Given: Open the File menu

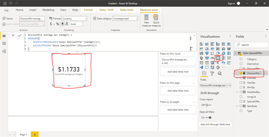Looking at the screenshot, I should [6, 10].
